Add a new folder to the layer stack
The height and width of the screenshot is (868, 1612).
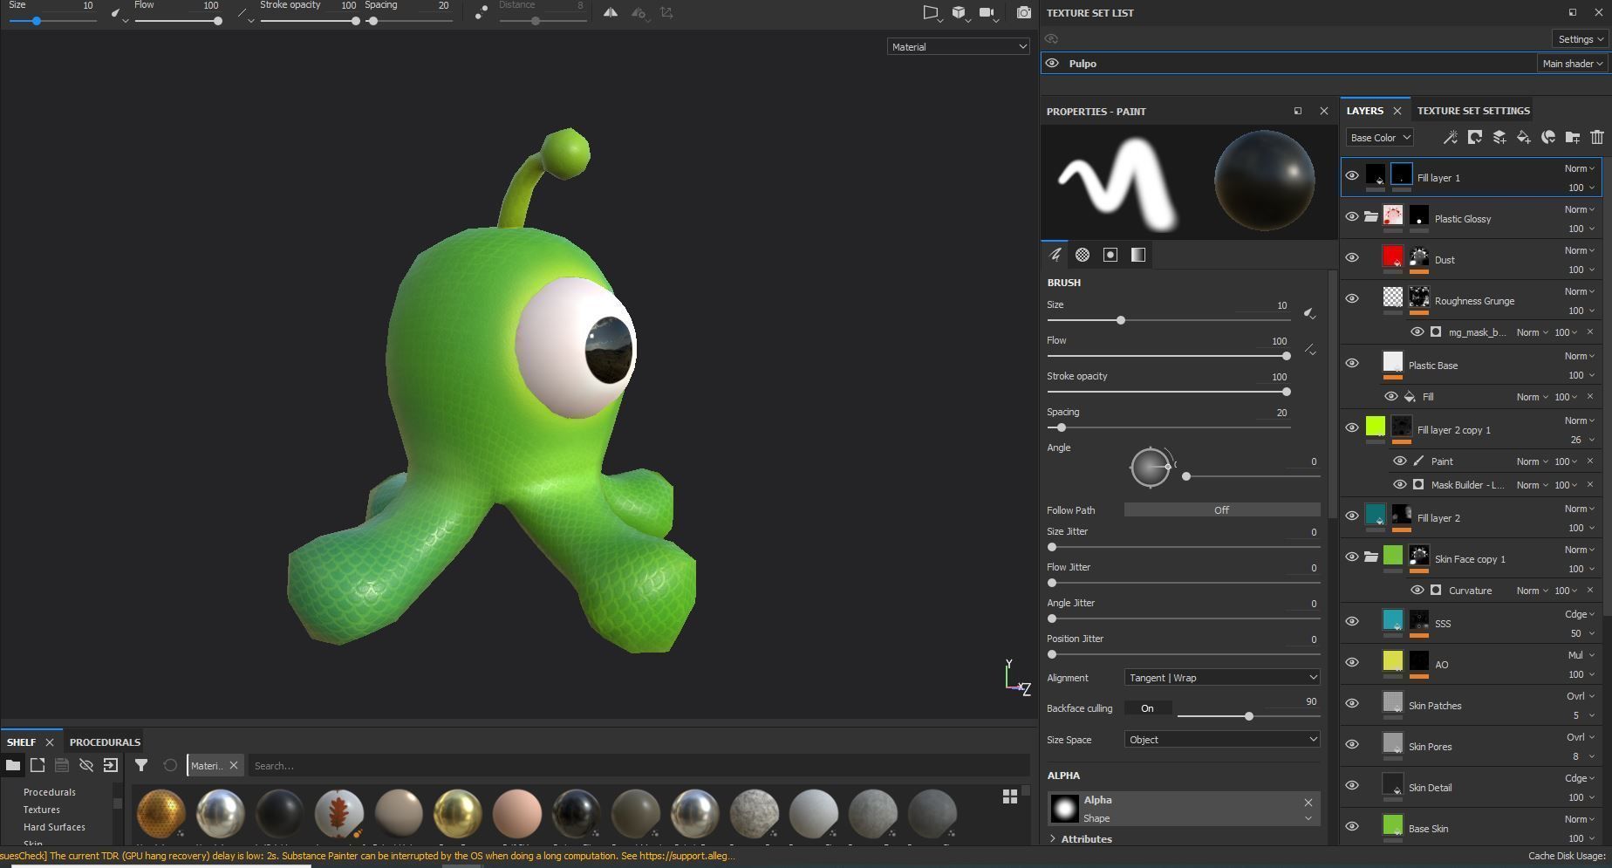(1572, 137)
